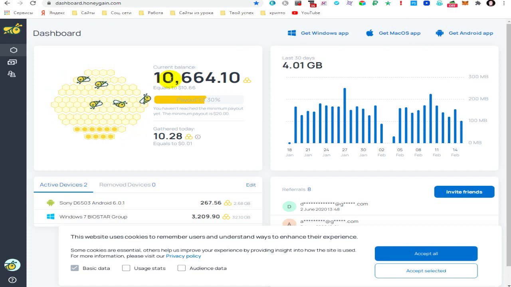Image resolution: width=511 pixels, height=287 pixels.
Task: Open the Honeygain logo home link
Action: click(13, 29)
